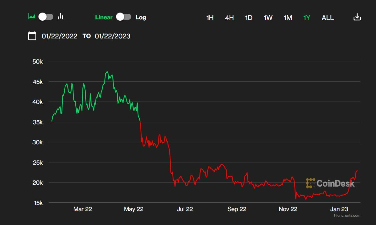
Task: Click the red line's final point in Jan 23
Action: pyautogui.click(x=357, y=171)
